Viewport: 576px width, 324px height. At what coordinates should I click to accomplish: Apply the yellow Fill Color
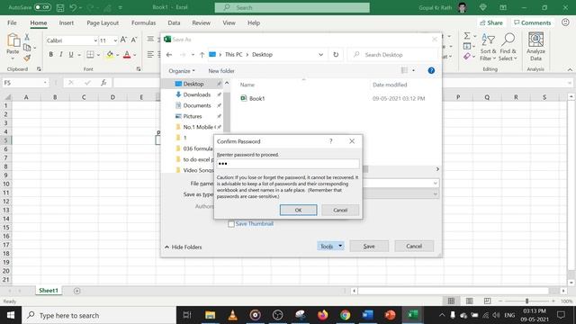click(x=110, y=55)
